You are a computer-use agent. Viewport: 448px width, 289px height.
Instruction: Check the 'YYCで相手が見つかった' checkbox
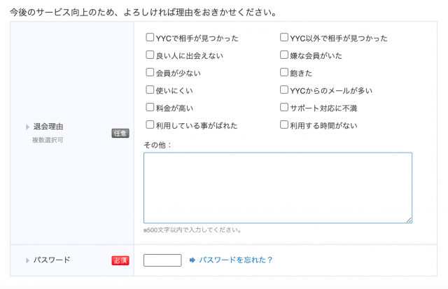150,38
